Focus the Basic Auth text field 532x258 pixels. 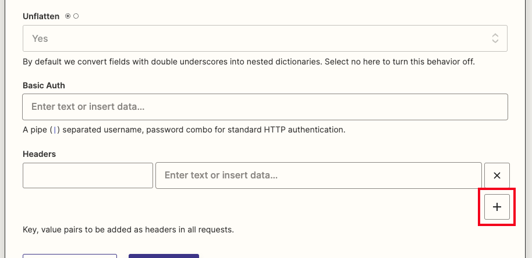tap(265, 107)
